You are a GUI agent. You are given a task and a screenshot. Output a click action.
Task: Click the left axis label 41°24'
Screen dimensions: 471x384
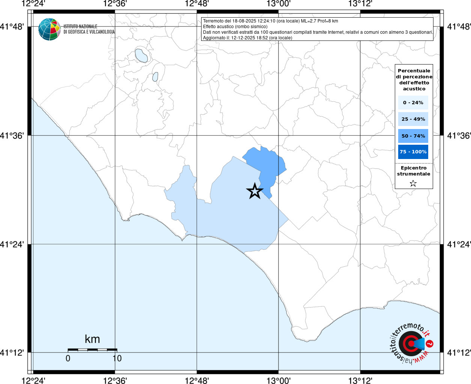click(12, 244)
